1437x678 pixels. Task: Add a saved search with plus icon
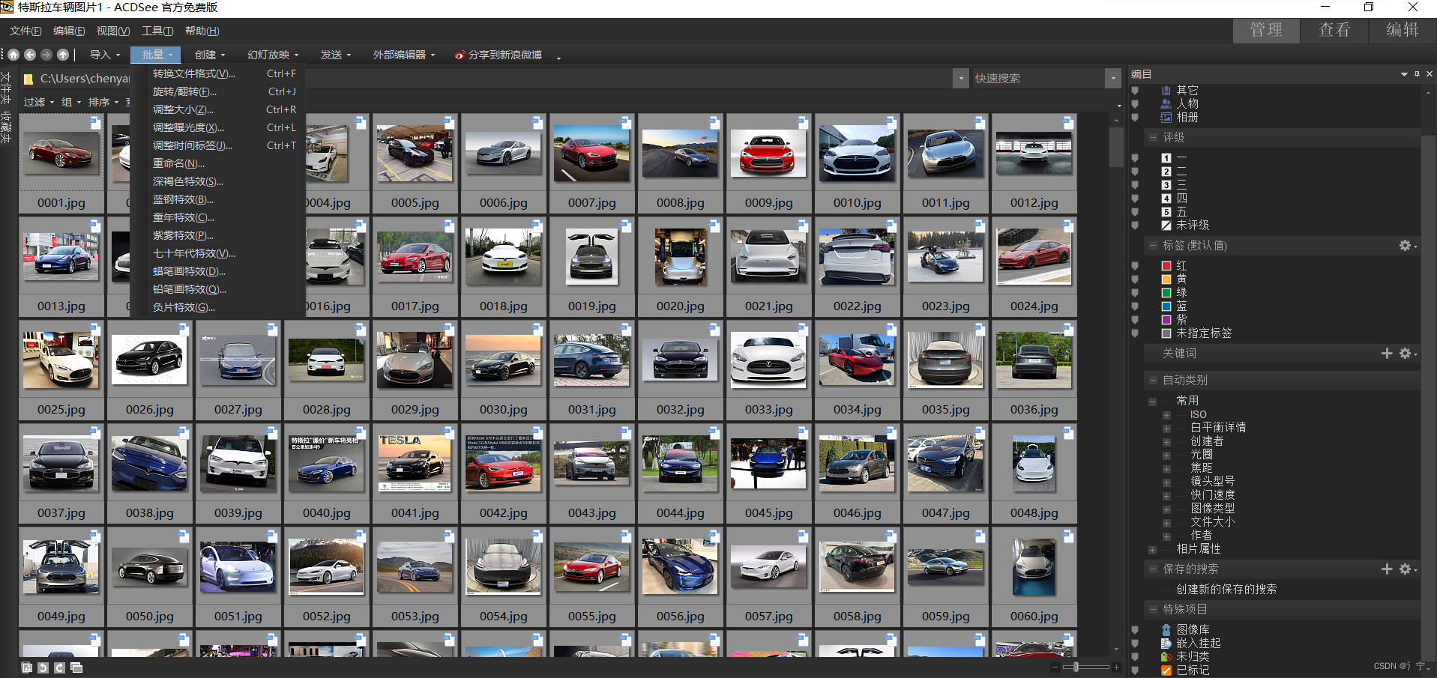[x=1387, y=569]
